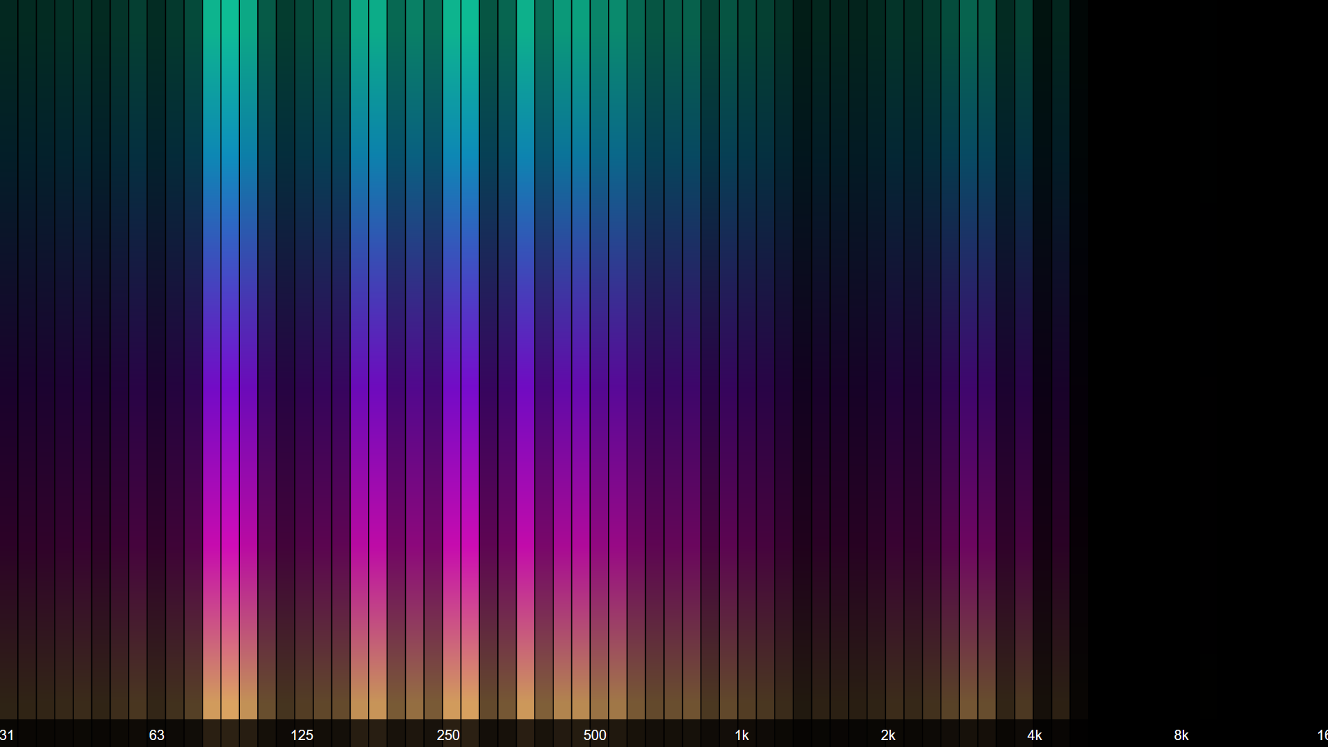The height and width of the screenshot is (747, 1328).
Task: Select the 500 Hz frequency label
Action: [x=595, y=735]
